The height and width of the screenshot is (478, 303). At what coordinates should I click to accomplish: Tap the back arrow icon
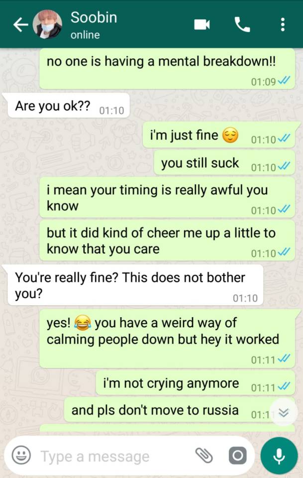click(20, 25)
